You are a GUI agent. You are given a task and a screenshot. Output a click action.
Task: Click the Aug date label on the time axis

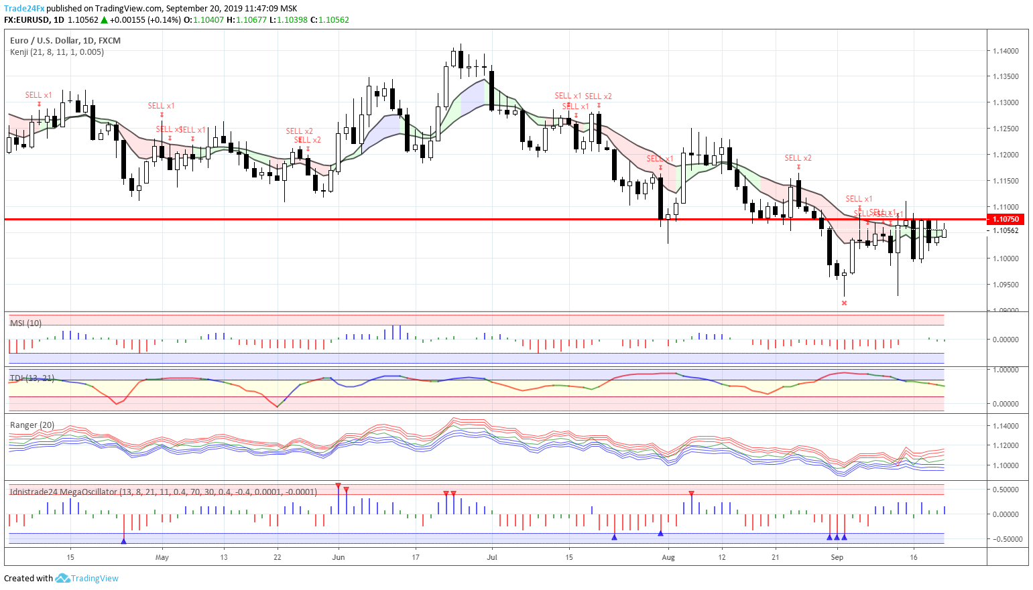pos(668,557)
